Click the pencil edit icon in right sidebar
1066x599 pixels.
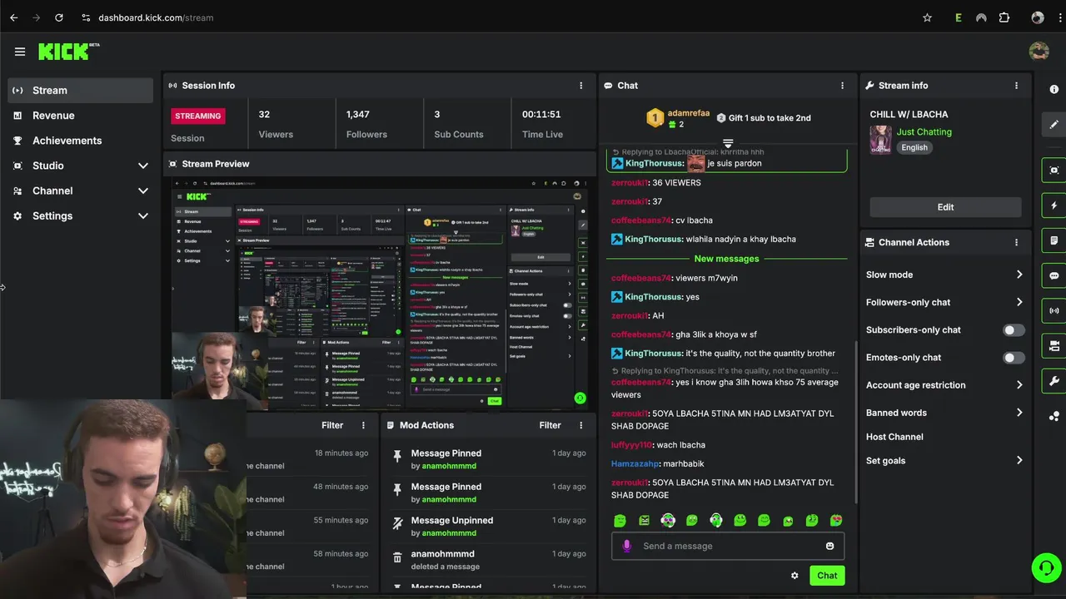pyautogui.click(x=1054, y=124)
